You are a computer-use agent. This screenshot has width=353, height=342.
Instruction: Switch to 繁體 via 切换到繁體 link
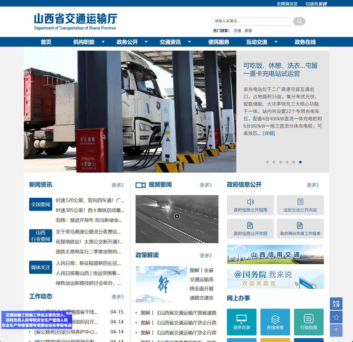pyautogui.click(x=316, y=4)
